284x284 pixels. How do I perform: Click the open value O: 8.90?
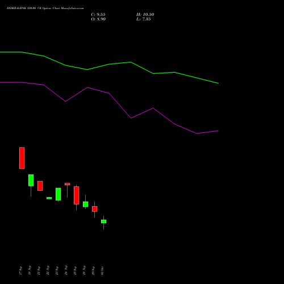pos(98,19)
